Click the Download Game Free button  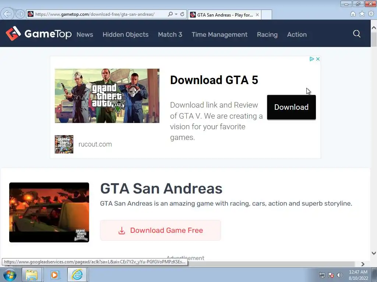pyautogui.click(x=161, y=230)
